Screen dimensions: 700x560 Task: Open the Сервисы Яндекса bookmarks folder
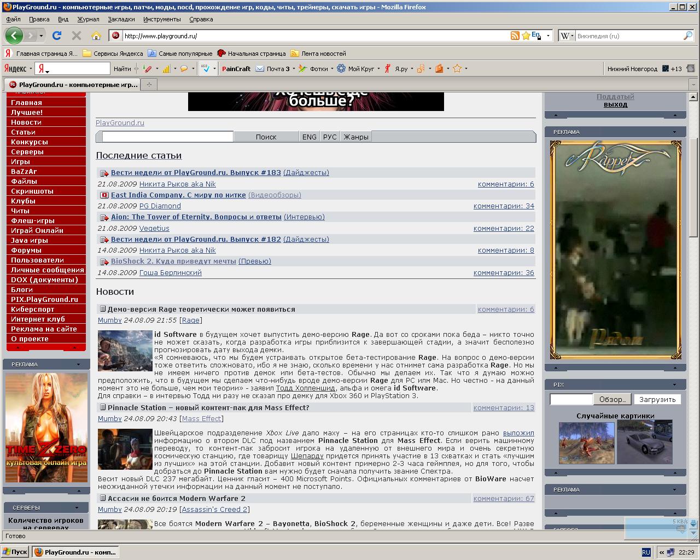[x=113, y=54]
